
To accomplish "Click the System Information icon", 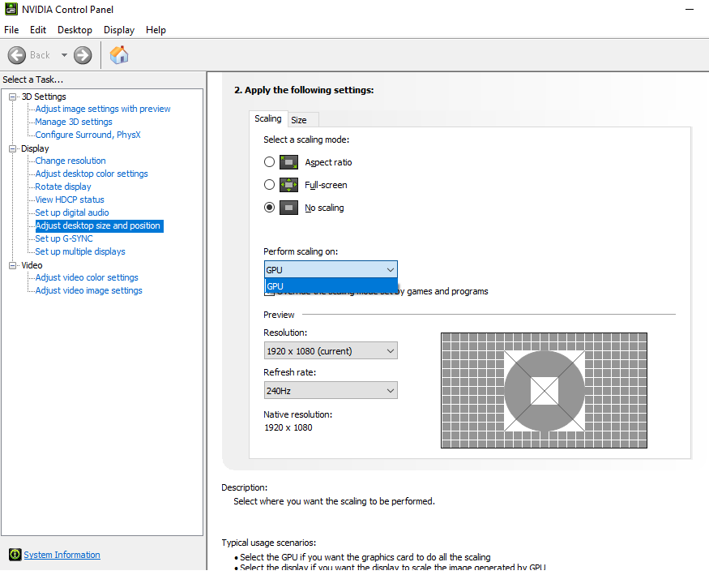I will coord(15,556).
